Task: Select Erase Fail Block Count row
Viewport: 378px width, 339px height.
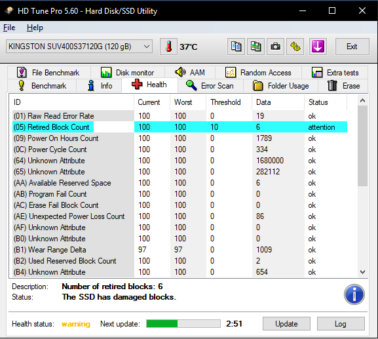Action: point(180,205)
